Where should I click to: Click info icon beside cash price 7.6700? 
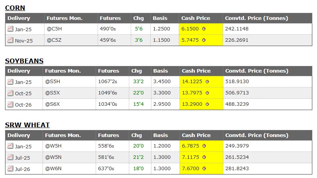pos(204,169)
